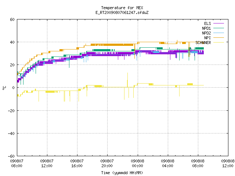The height and width of the screenshot is (176, 235).
Task: Click the blue NPD2 legend line sample
Action: coord(218,33)
